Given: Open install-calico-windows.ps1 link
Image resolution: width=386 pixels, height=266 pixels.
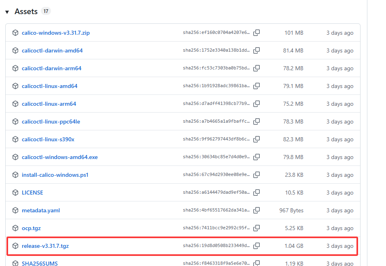Looking at the screenshot, I should pyautogui.click(x=55, y=175).
